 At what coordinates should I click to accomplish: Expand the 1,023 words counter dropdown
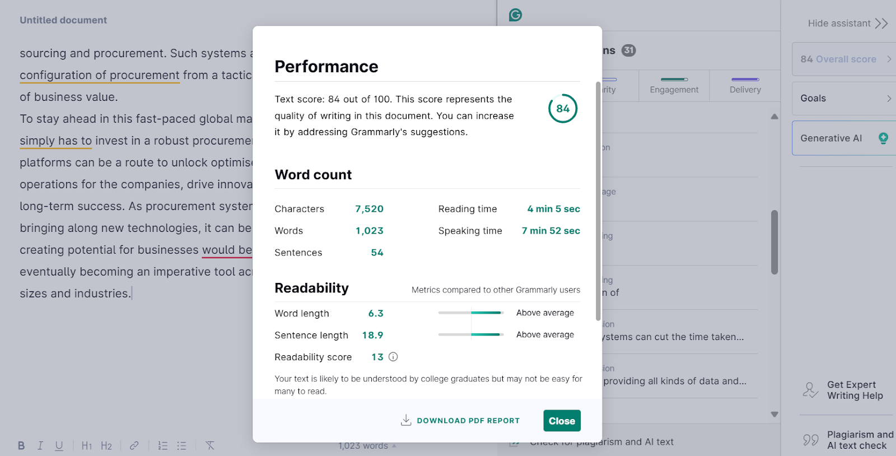pos(367,446)
